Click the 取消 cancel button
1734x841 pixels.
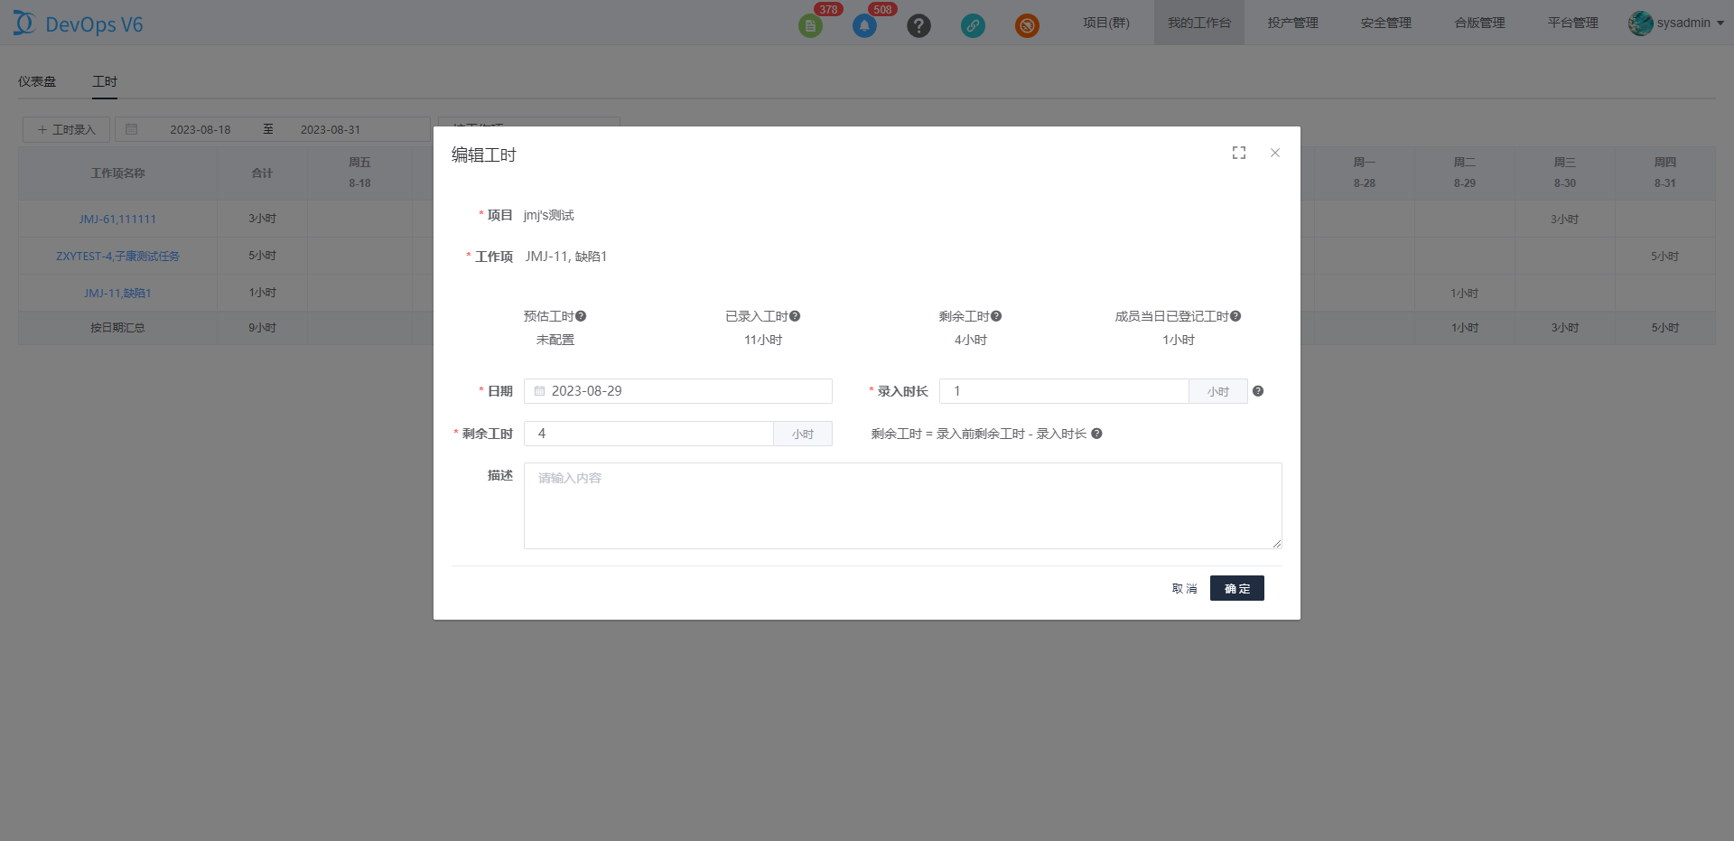pyautogui.click(x=1184, y=588)
